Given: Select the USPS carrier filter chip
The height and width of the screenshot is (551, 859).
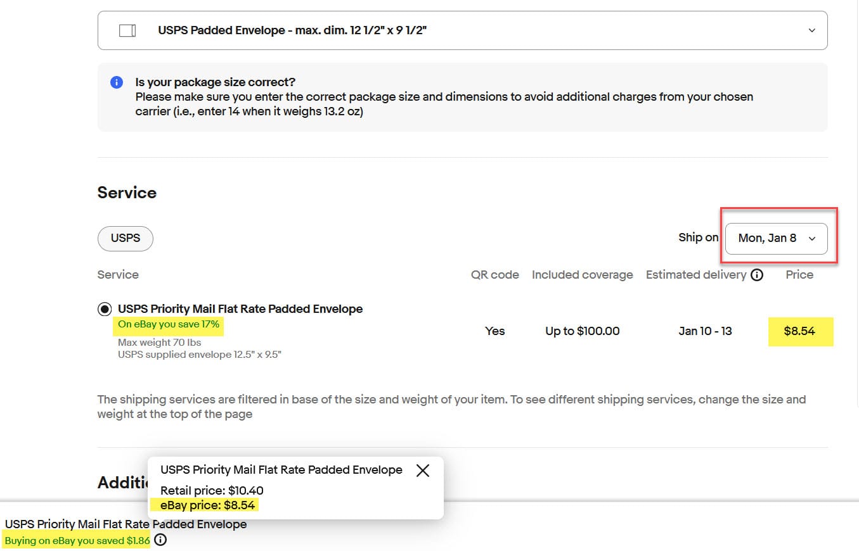Looking at the screenshot, I should 125,239.
